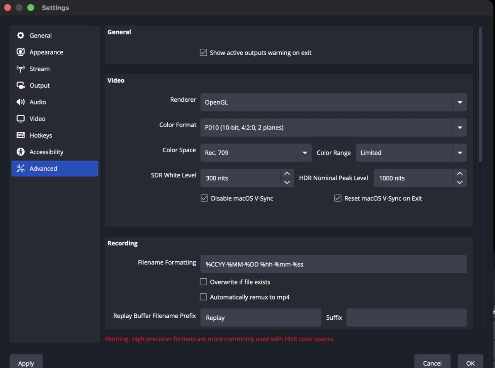
Task: Increase HDR Nominal Peak Level up arrow
Action: point(460,174)
